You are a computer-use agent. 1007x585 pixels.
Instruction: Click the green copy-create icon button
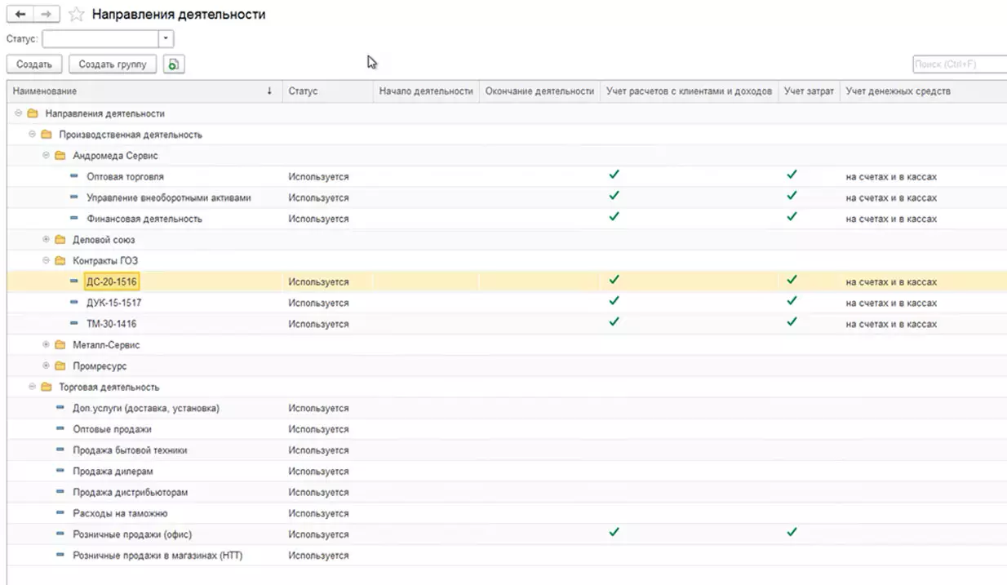174,64
